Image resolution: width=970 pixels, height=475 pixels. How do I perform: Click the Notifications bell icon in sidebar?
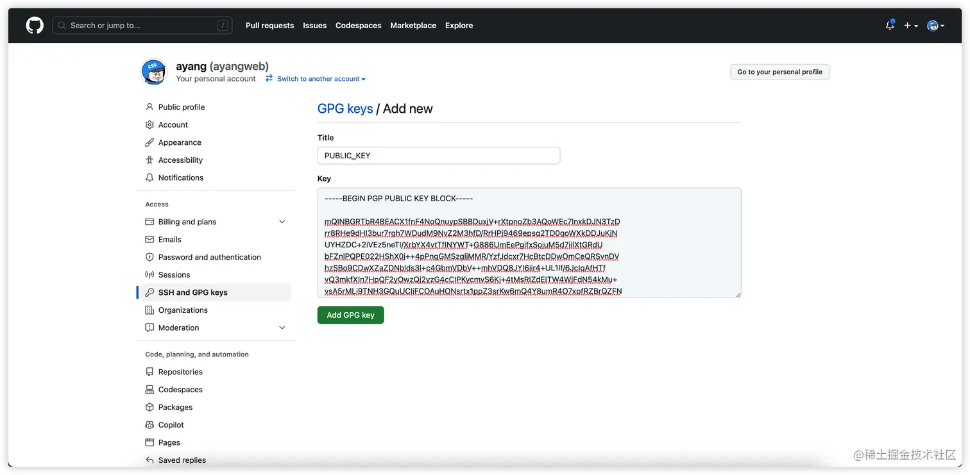149,178
